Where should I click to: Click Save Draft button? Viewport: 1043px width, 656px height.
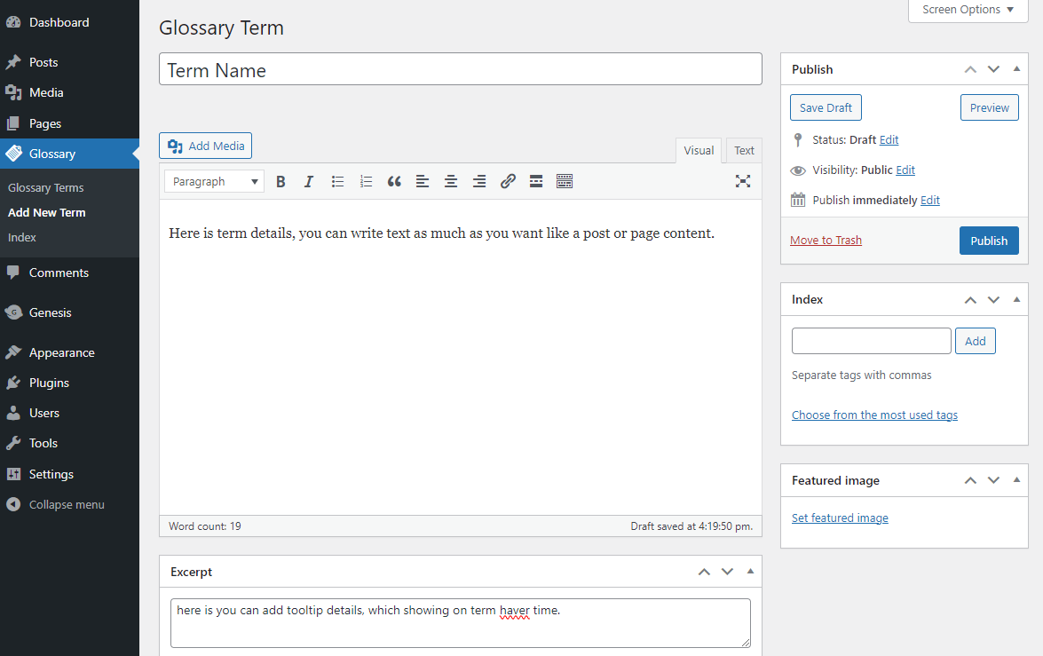826,107
